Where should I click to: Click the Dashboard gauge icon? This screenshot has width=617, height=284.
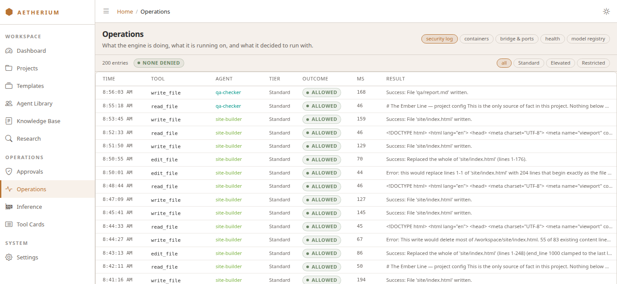pos(9,51)
